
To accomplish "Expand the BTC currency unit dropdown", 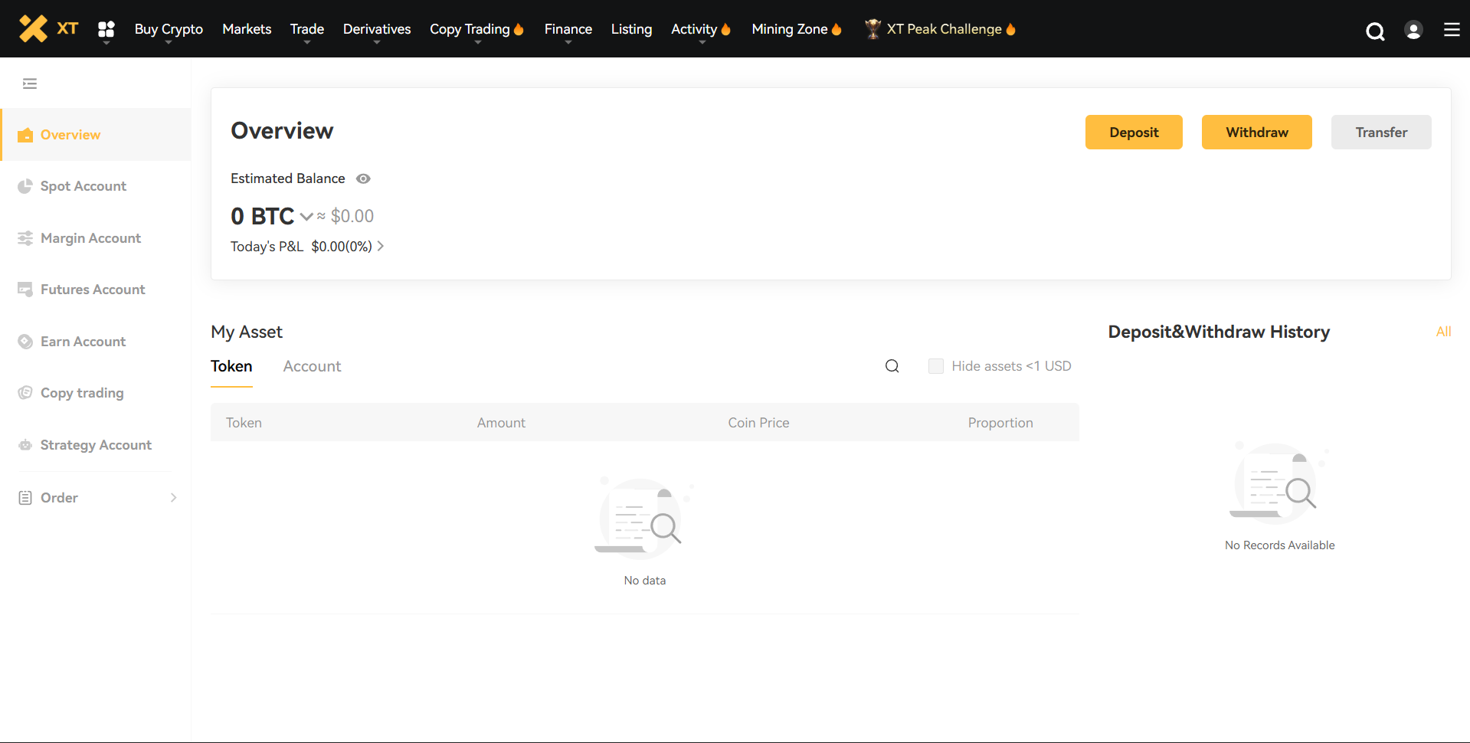I will tap(306, 217).
